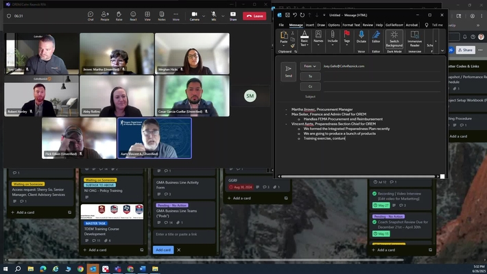This screenshot has width=487, height=274.
Task: Open the Format Text tab
Action: click(351, 25)
